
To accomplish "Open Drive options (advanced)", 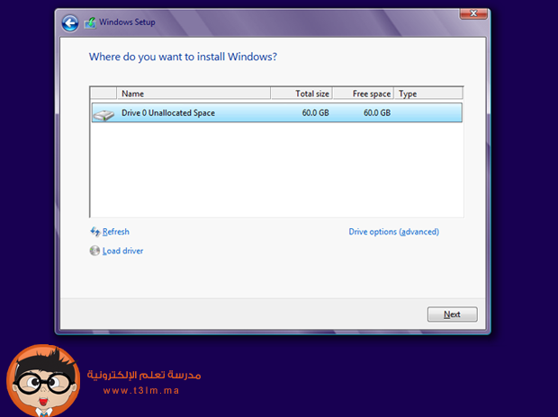I will pyautogui.click(x=393, y=232).
